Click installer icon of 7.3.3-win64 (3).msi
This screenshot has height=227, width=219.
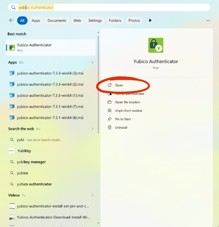pyautogui.click(x=12, y=73)
